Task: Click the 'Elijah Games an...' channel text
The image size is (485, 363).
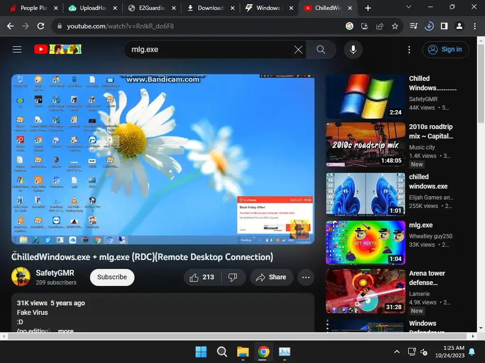Action: pyautogui.click(x=431, y=198)
